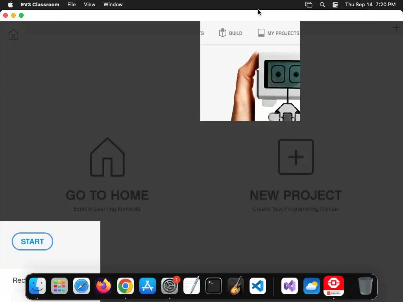Open System Preferences from the Dock
Viewport: 403px width, 302px height.
[x=170, y=286]
